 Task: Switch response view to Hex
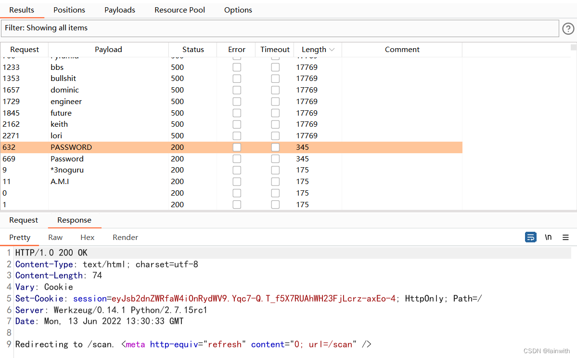click(x=88, y=238)
